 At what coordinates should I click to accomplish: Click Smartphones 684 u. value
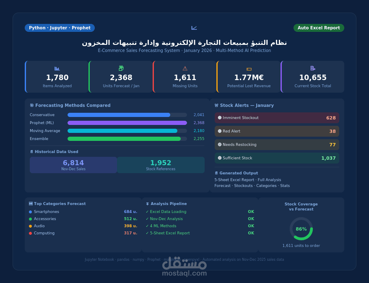[x=130, y=212]
